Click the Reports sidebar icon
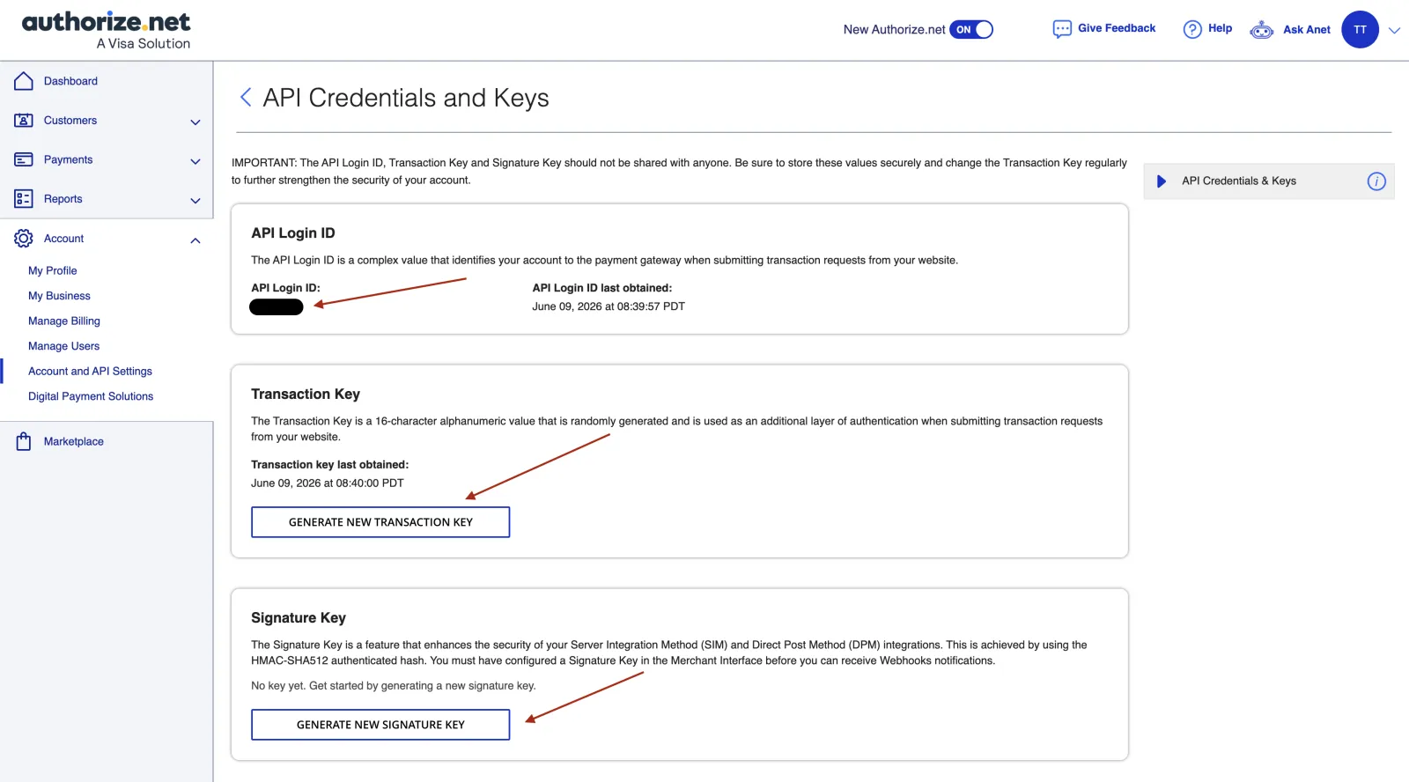The image size is (1409, 782). coord(24,199)
